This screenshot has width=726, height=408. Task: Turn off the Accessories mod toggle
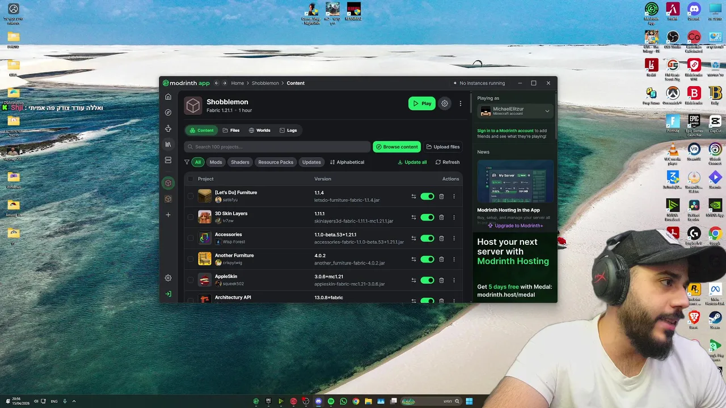pyautogui.click(x=427, y=239)
